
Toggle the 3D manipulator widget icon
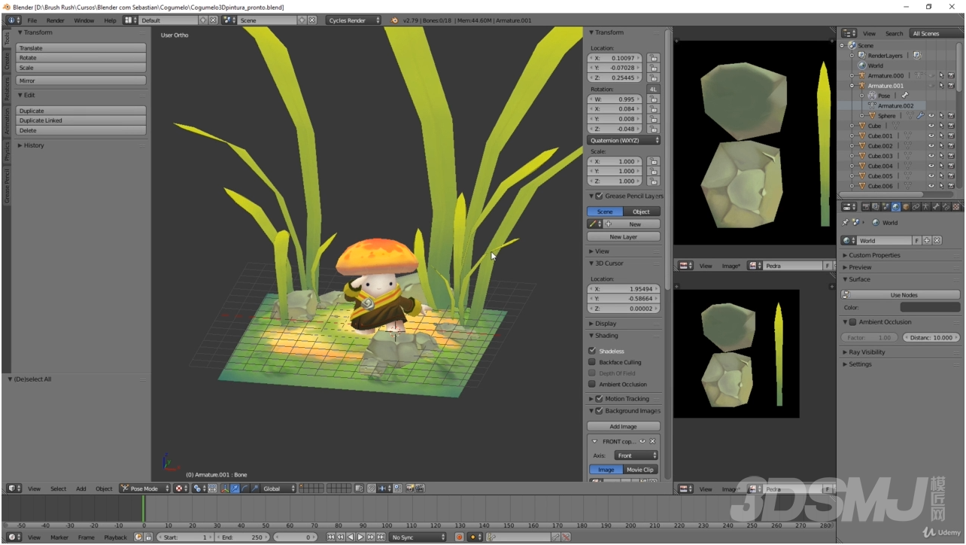coord(224,489)
